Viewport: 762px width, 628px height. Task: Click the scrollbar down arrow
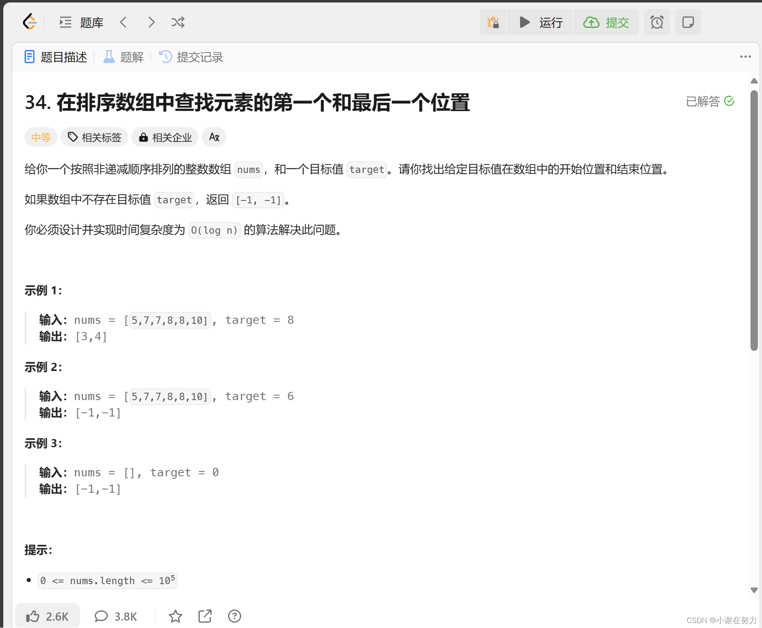[x=754, y=590]
